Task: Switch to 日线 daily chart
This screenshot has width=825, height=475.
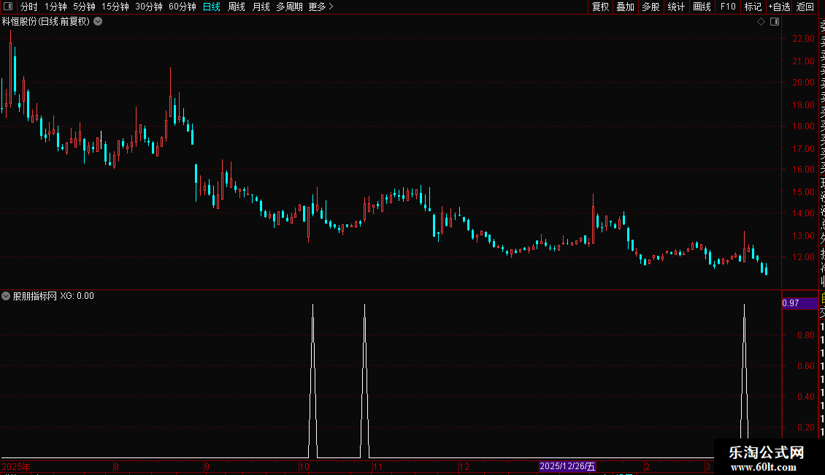Action: tap(212, 7)
